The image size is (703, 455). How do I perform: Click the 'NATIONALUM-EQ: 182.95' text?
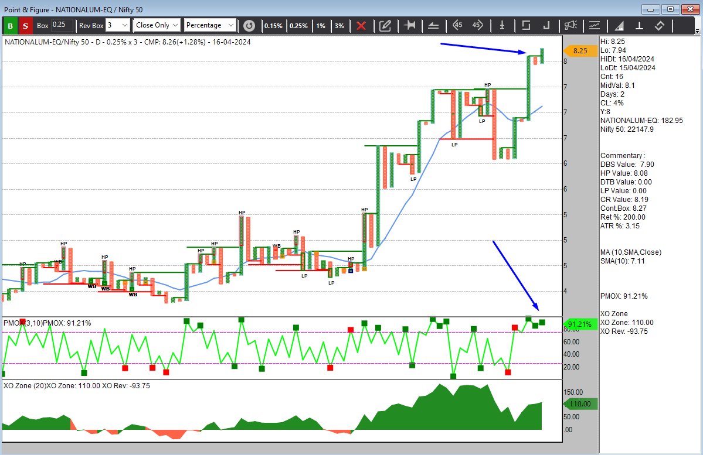(642, 121)
